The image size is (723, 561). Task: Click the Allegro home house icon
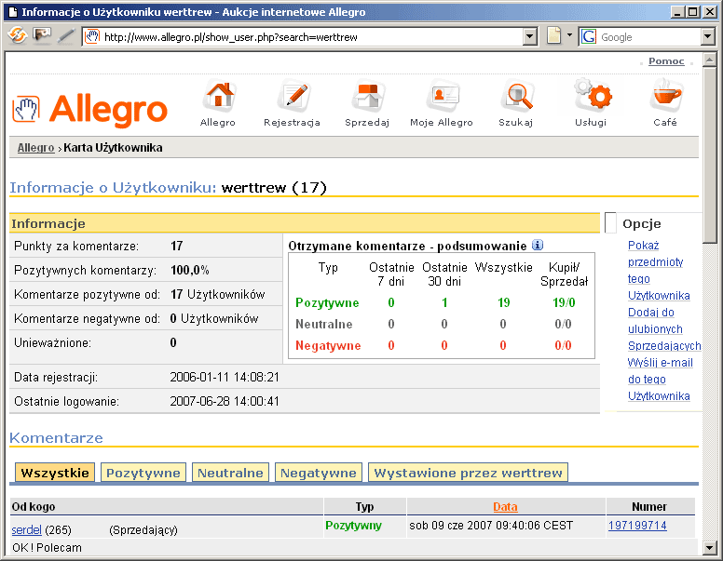click(220, 96)
